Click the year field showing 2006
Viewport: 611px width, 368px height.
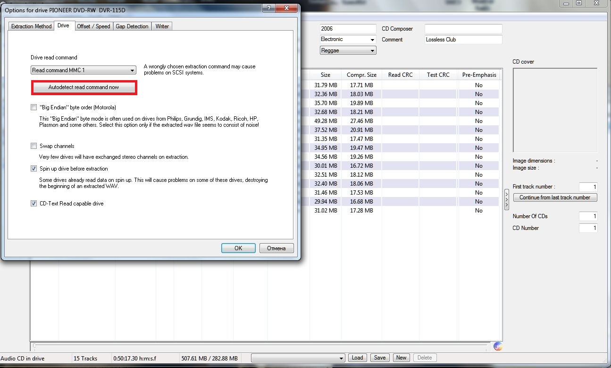pyautogui.click(x=348, y=29)
